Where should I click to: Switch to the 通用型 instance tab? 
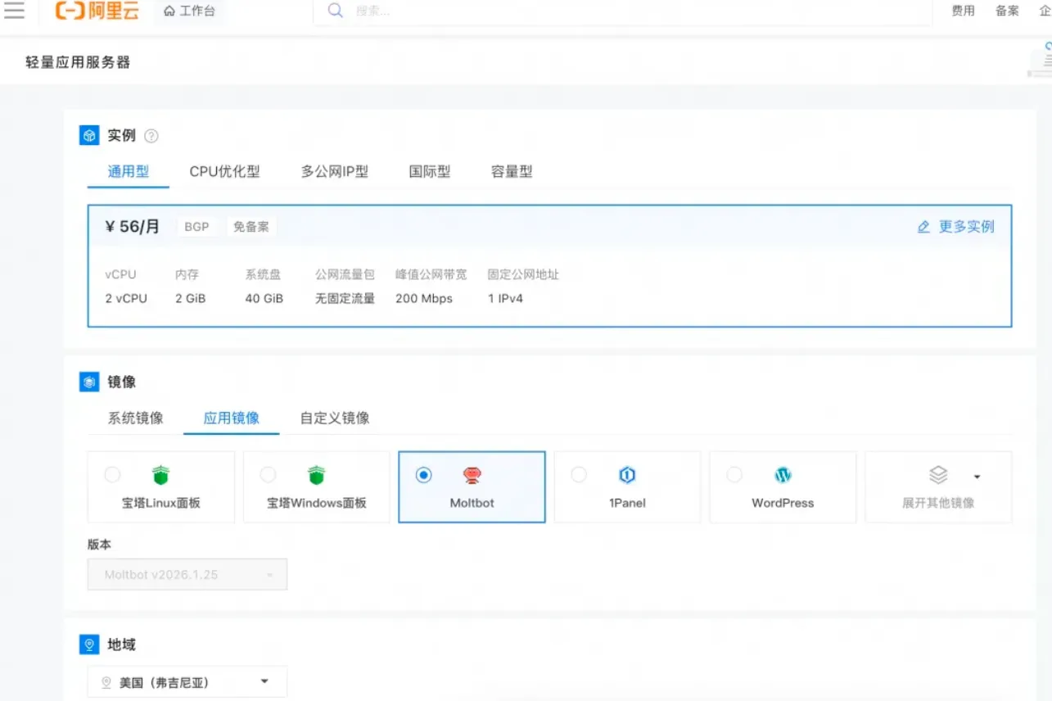tap(129, 172)
